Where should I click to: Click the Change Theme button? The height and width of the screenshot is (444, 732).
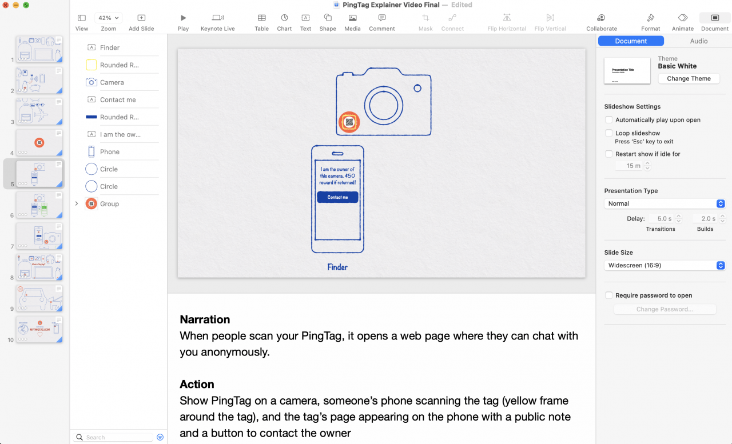pyautogui.click(x=689, y=78)
